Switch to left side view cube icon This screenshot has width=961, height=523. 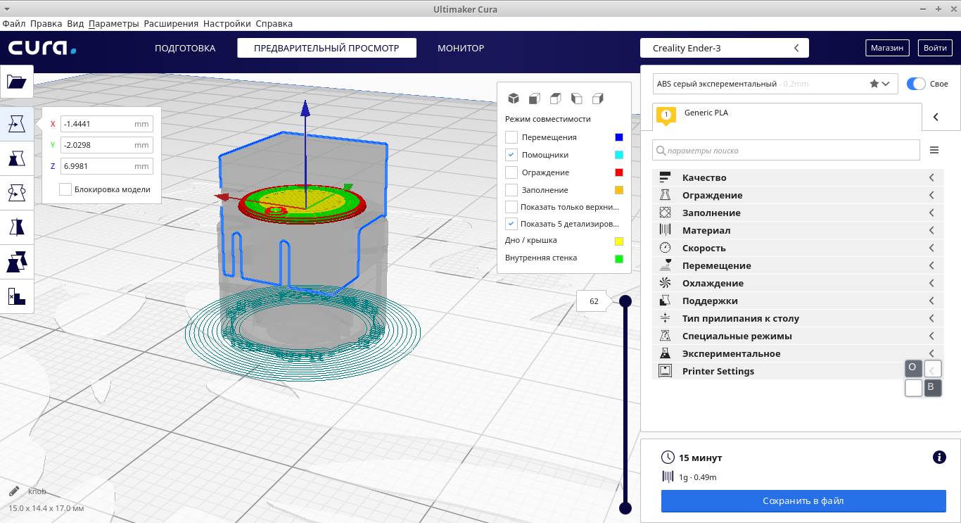coord(577,98)
